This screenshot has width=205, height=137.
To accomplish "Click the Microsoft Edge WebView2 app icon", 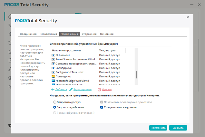I will click(53, 81).
